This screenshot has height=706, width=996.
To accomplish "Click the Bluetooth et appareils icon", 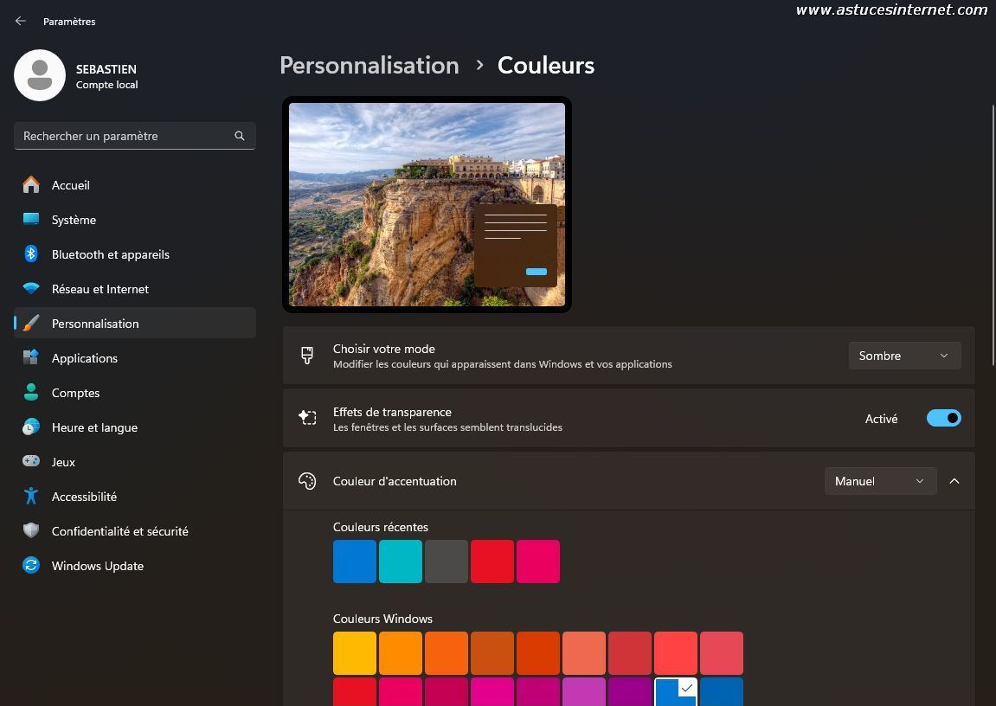I will click(30, 254).
